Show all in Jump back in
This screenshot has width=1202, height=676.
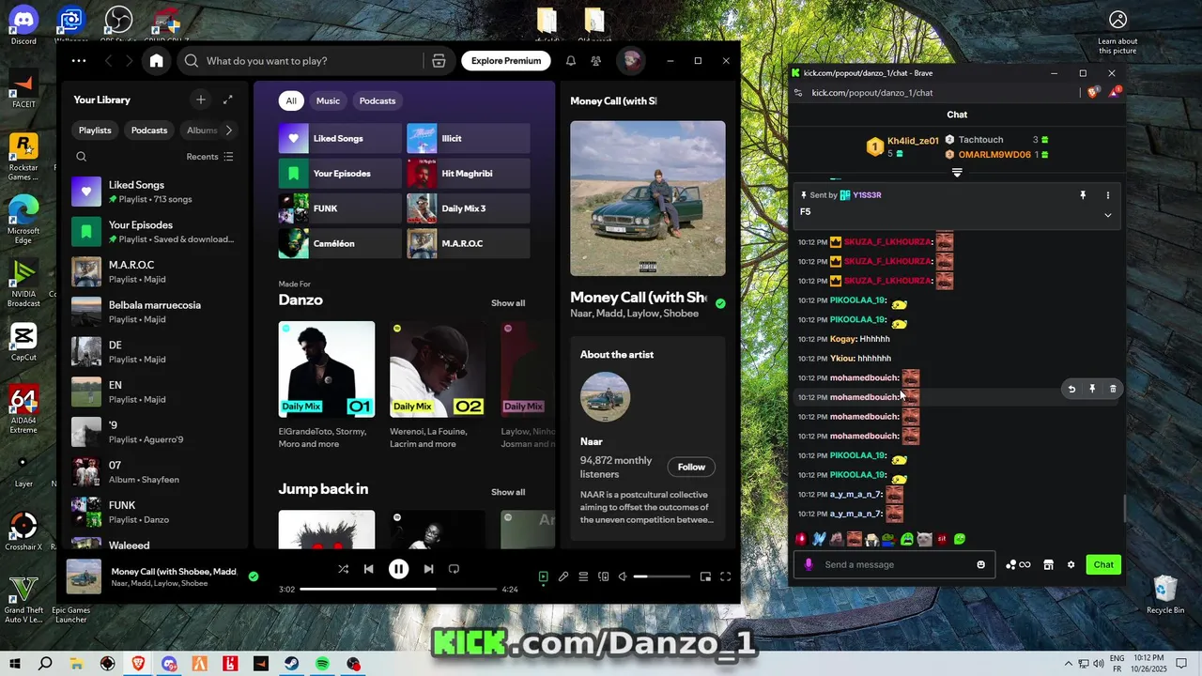(508, 492)
